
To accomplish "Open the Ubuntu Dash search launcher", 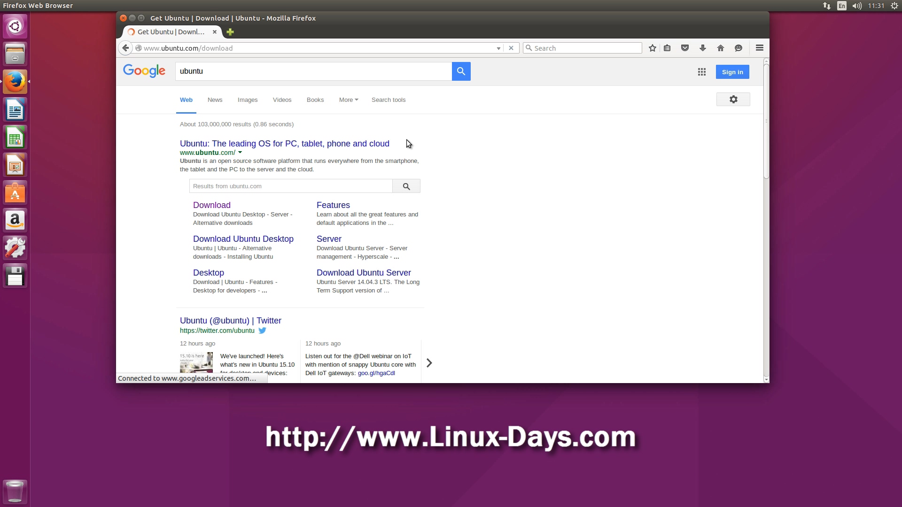I will click(15, 26).
